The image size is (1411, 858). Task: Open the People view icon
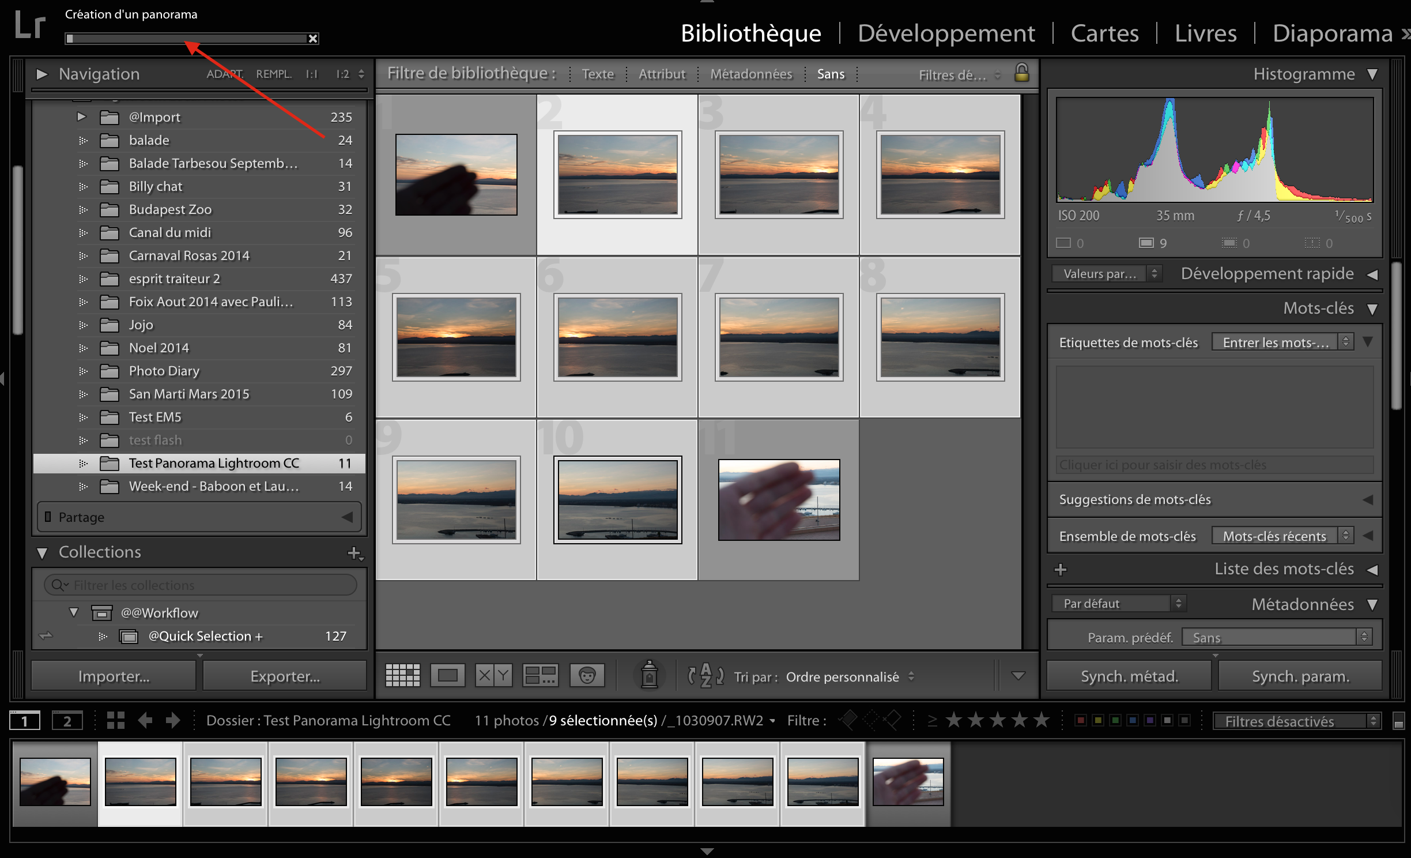click(587, 676)
